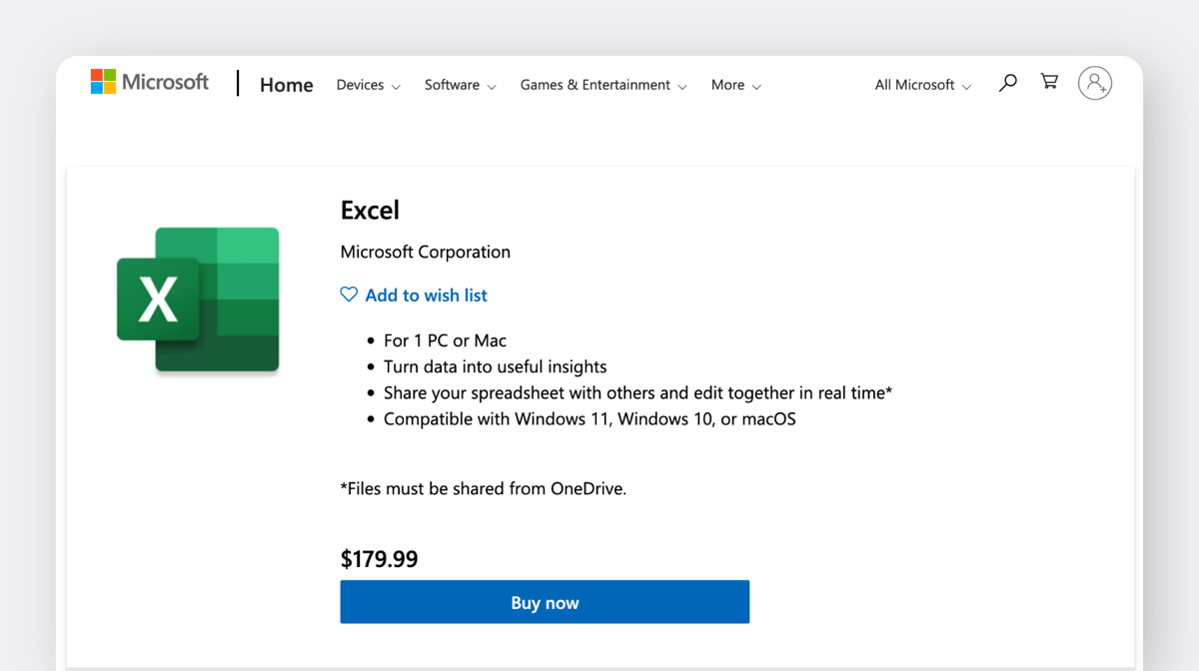Open search with the magnifying glass icon

pos(1007,82)
